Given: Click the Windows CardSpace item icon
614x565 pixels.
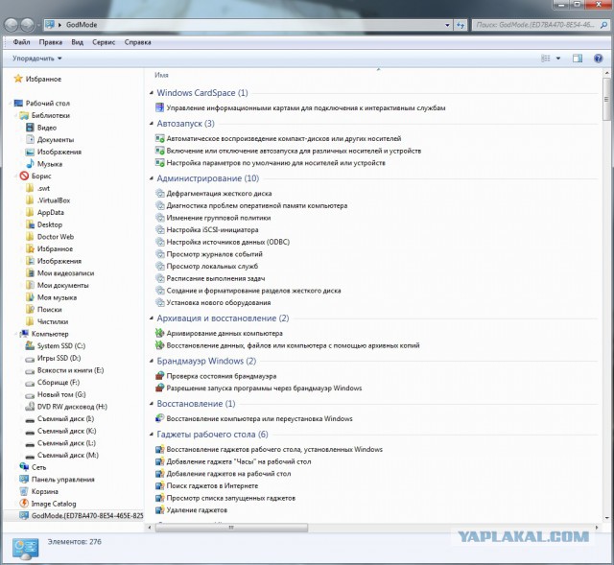Looking at the screenshot, I should point(159,107).
